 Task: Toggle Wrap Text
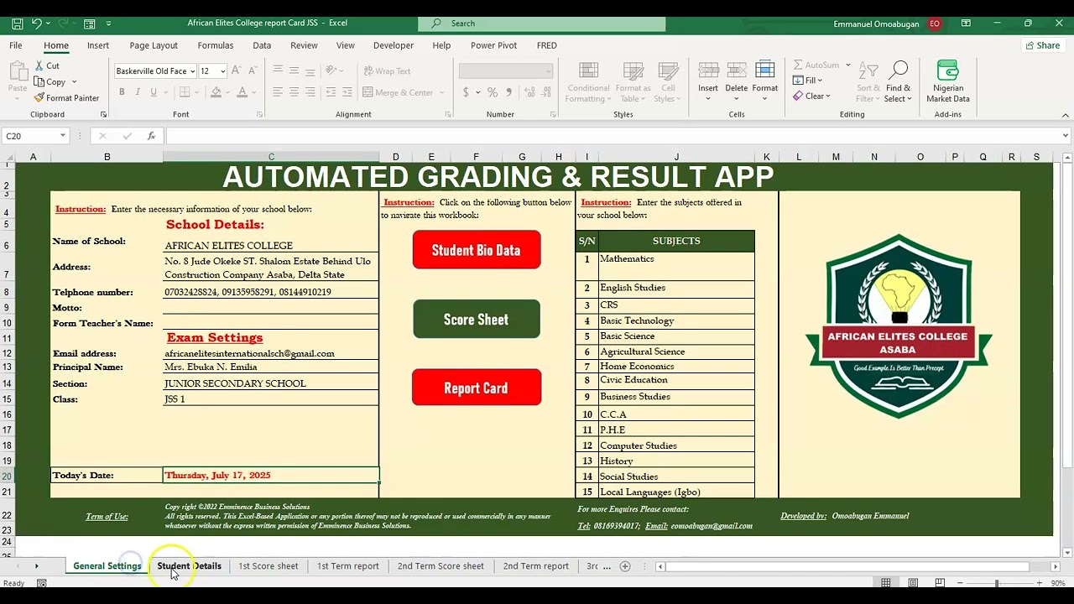[x=386, y=71]
